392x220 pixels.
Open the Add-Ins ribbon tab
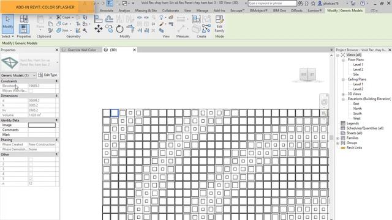pos(219,10)
